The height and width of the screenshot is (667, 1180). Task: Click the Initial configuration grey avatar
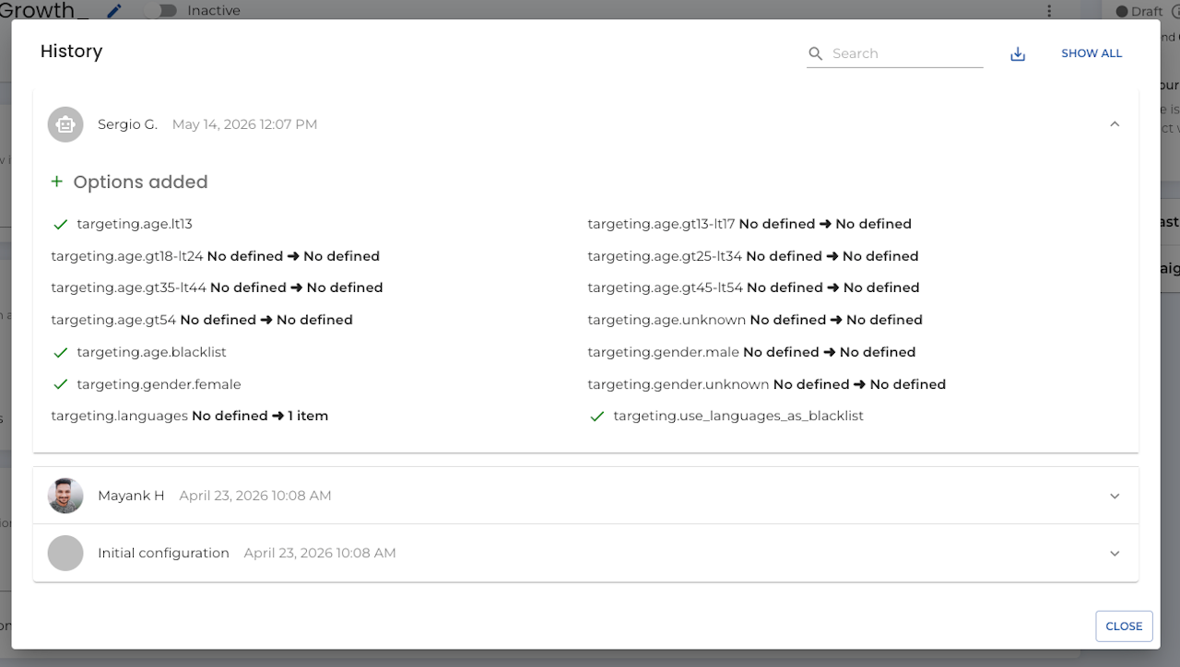tap(65, 553)
